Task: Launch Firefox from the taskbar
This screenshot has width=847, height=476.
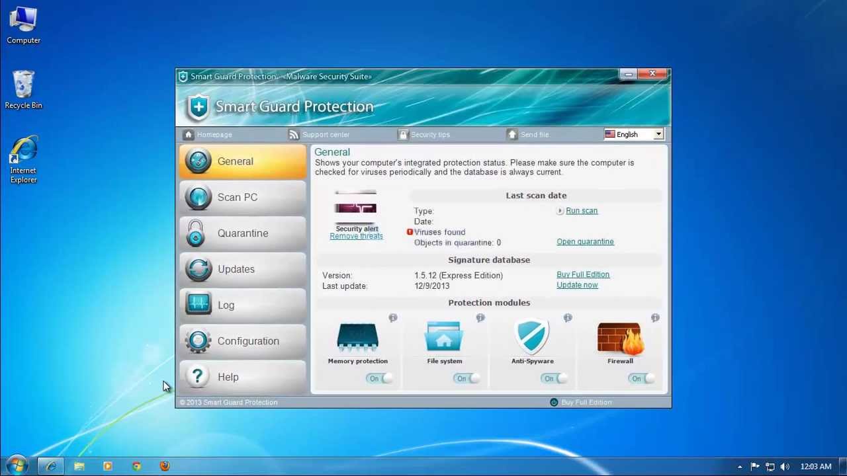Action: (165, 467)
